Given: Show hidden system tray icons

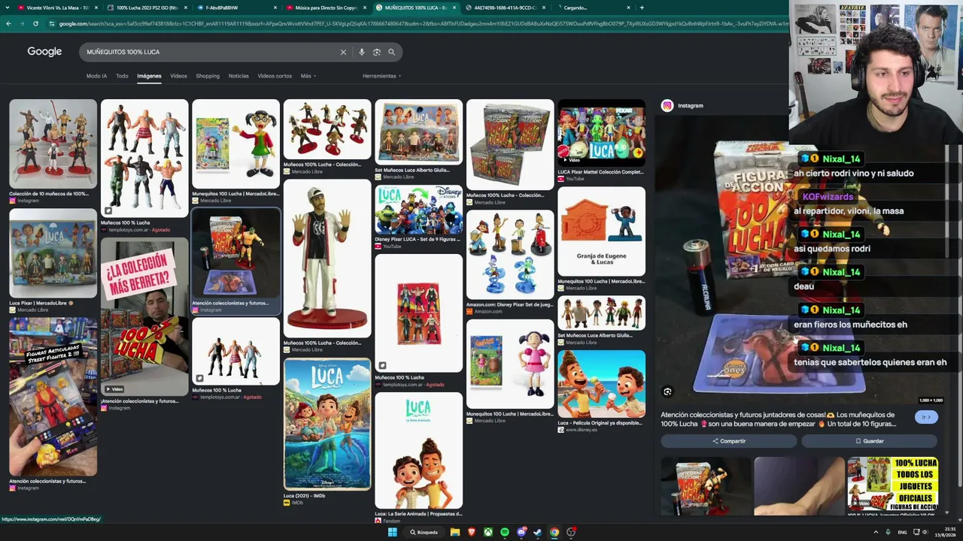Looking at the screenshot, I should click(x=876, y=532).
